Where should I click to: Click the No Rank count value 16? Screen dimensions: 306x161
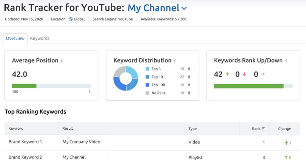pyautogui.click(x=182, y=93)
